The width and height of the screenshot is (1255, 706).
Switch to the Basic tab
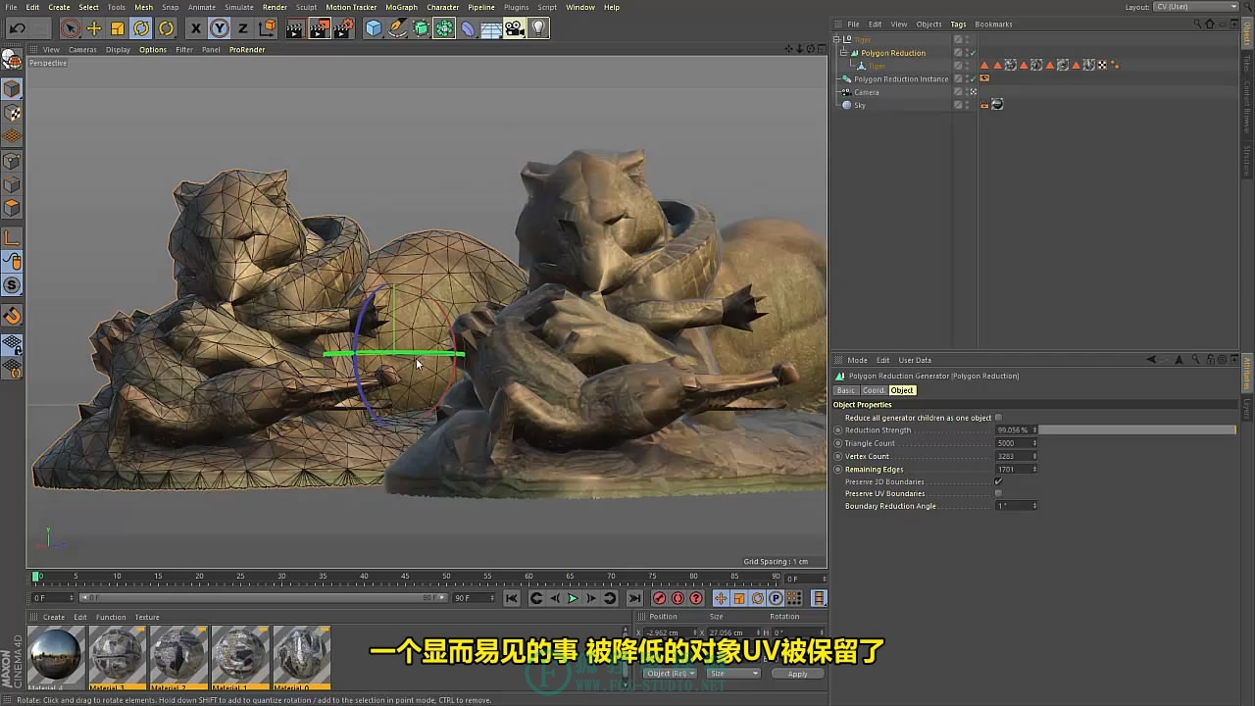[x=845, y=390]
